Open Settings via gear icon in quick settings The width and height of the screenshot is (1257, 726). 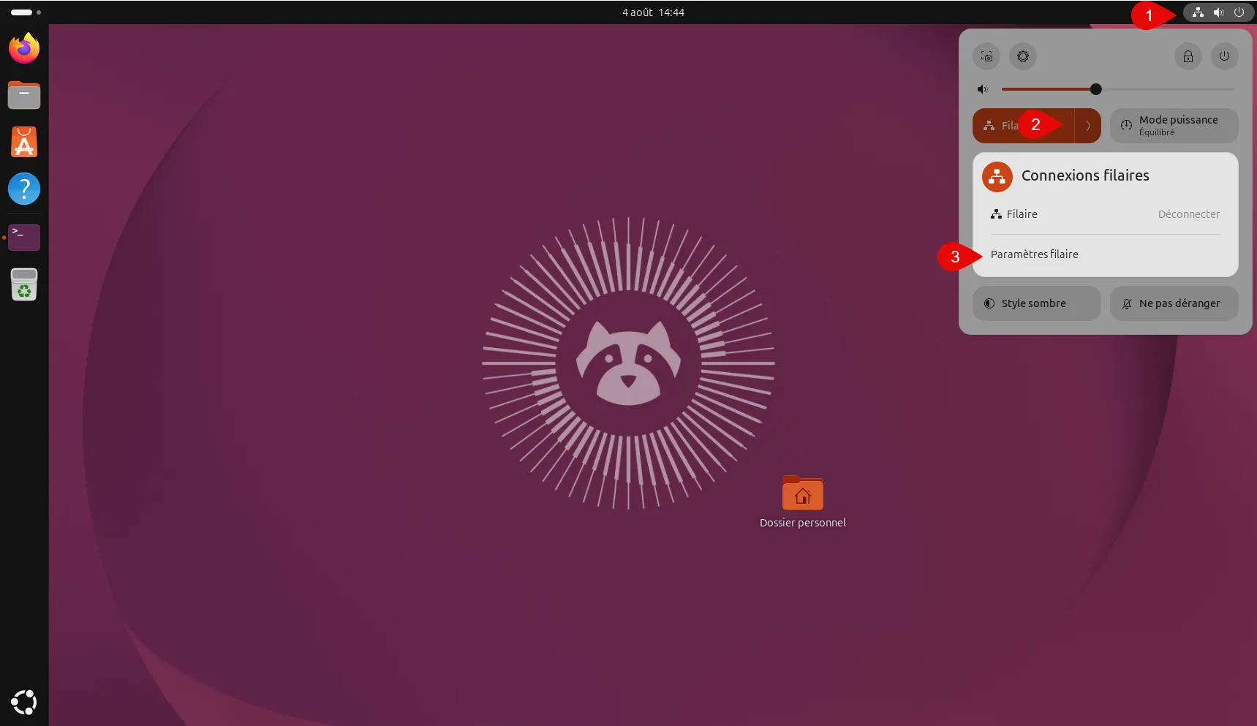pos(1023,56)
